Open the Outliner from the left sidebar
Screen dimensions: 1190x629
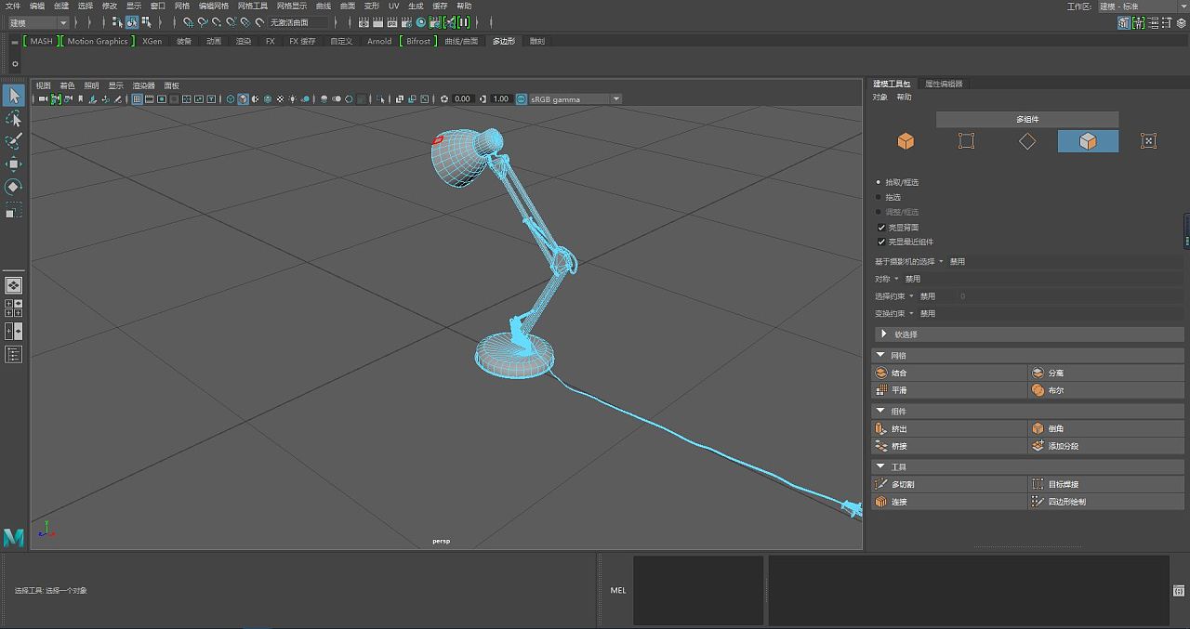coord(14,354)
